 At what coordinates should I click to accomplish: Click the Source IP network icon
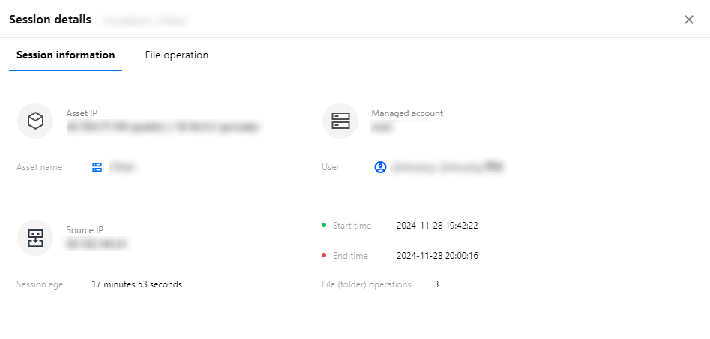coord(35,238)
